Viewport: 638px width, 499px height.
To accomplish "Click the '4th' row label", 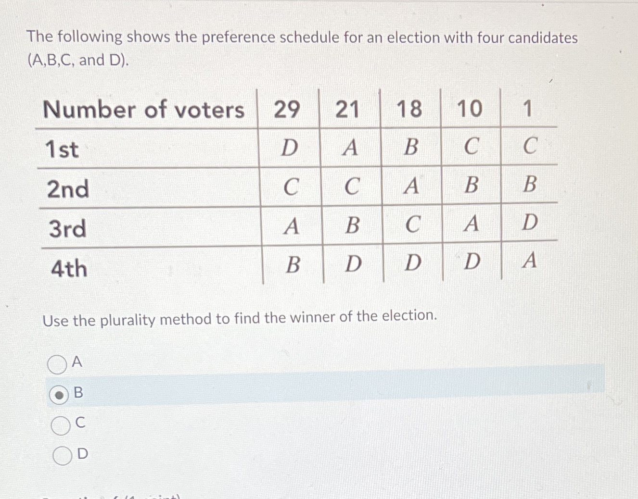I will (x=69, y=268).
